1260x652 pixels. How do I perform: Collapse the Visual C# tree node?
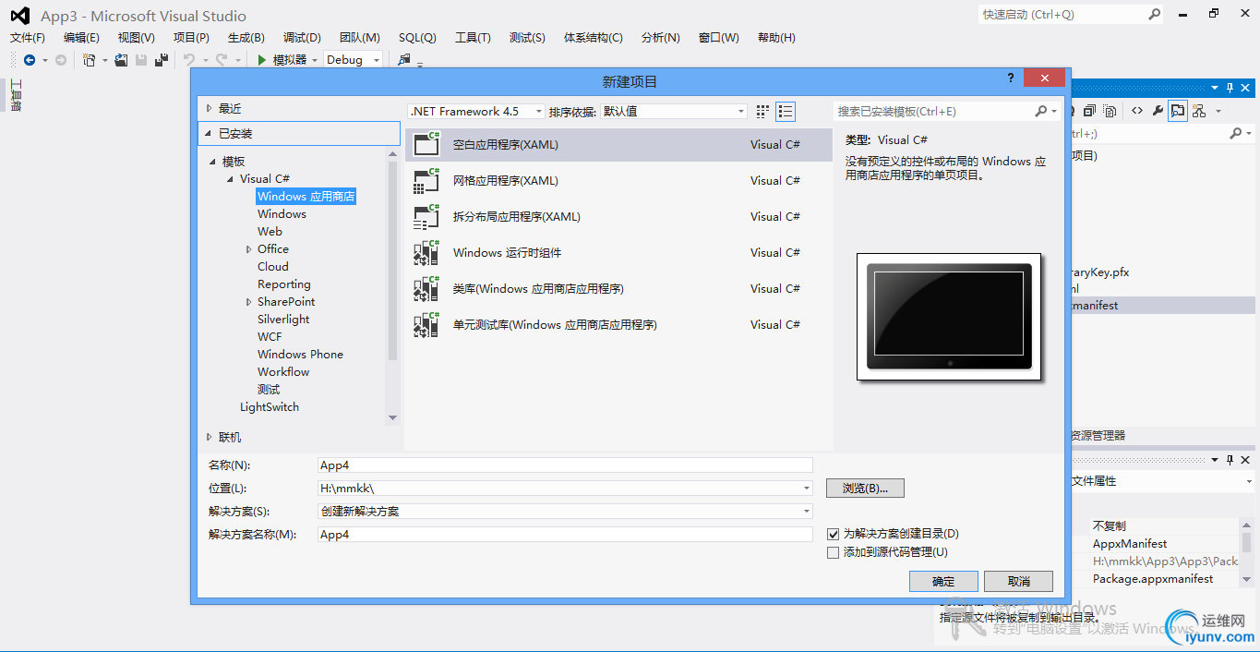tap(231, 179)
